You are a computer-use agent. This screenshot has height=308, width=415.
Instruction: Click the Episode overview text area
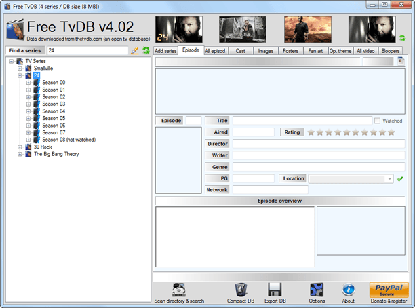tap(235, 237)
